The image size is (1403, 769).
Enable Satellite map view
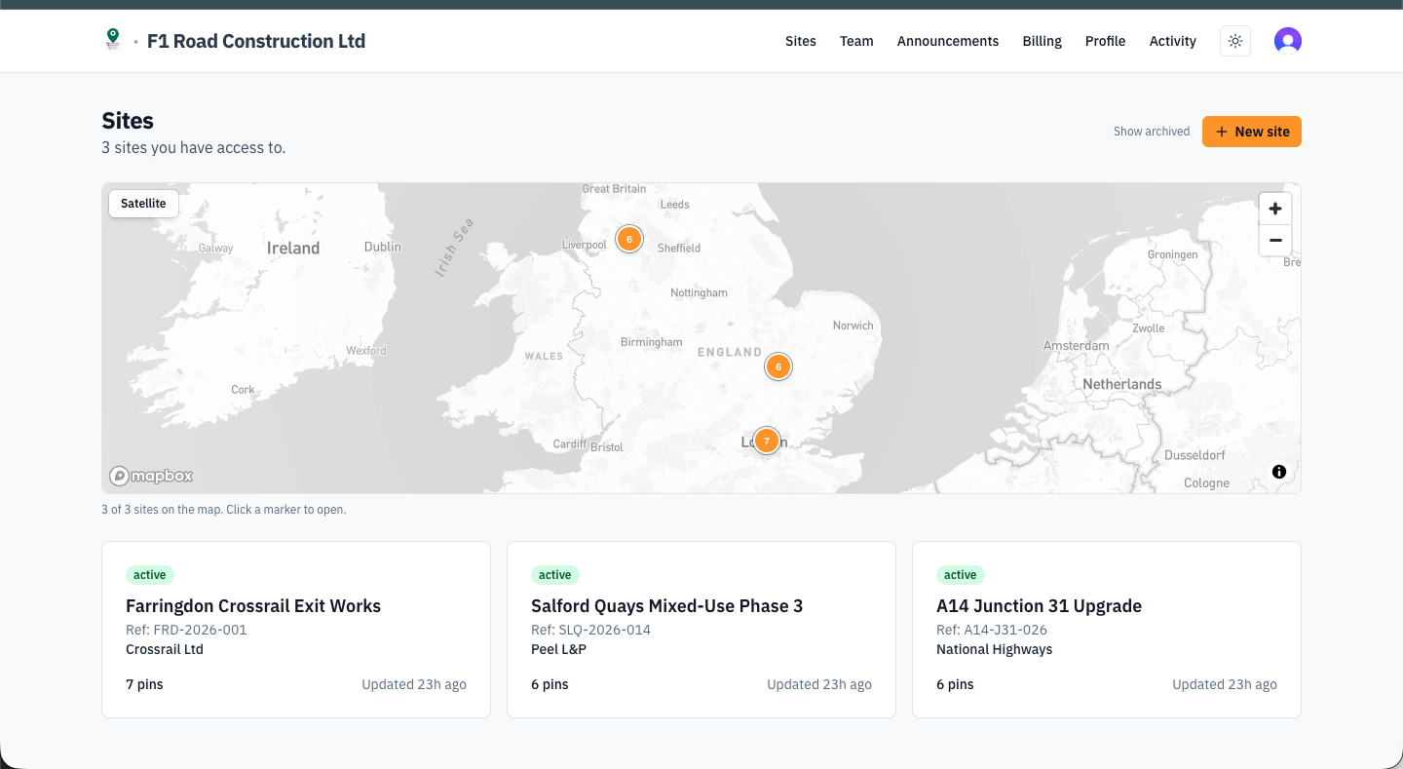click(143, 204)
